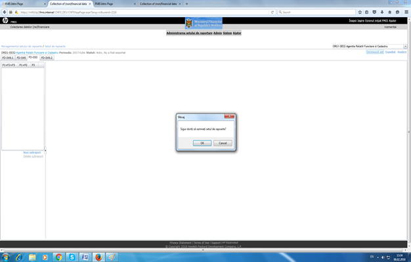Click the left panel collapse handle

[x=45, y=150]
